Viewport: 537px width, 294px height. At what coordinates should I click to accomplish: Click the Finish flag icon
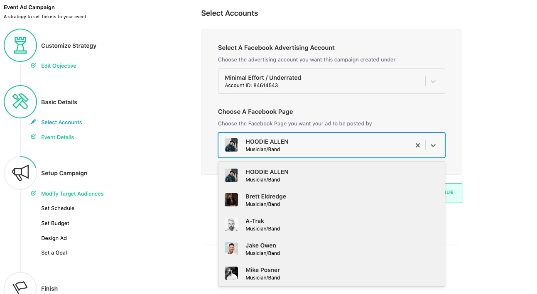(20, 287)
